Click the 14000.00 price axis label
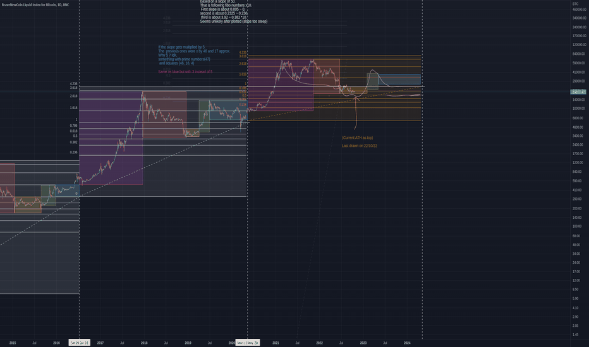This screenshot has height=347, width=589. (578, 100)
